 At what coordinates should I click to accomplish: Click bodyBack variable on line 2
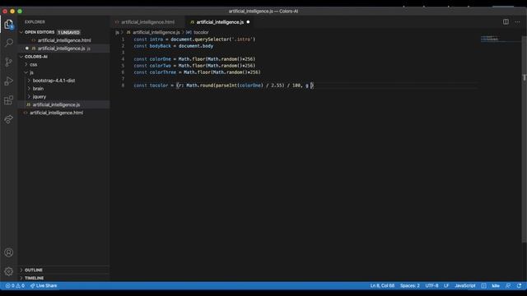pyautogui.click(x=160, y=46)
